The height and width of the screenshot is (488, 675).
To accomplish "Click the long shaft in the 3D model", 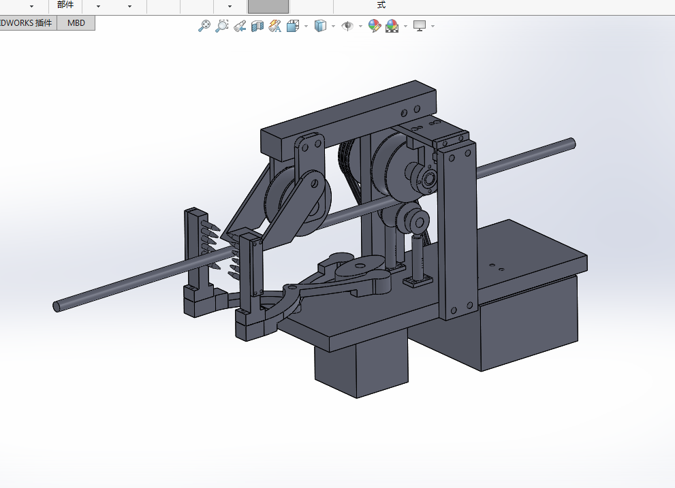I will pos(123,286).
